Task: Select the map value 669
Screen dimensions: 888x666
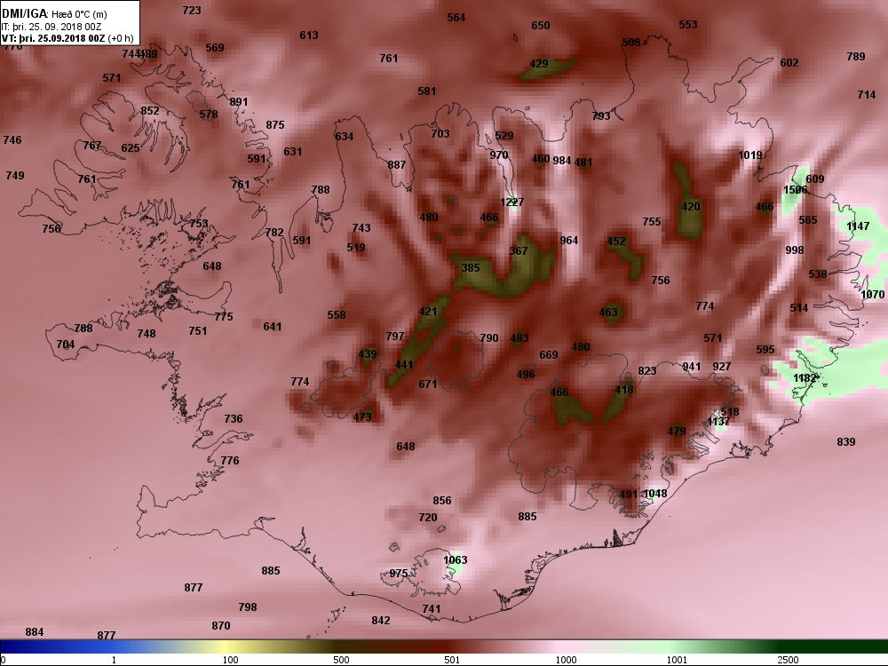Action: (x=548, y=355)
